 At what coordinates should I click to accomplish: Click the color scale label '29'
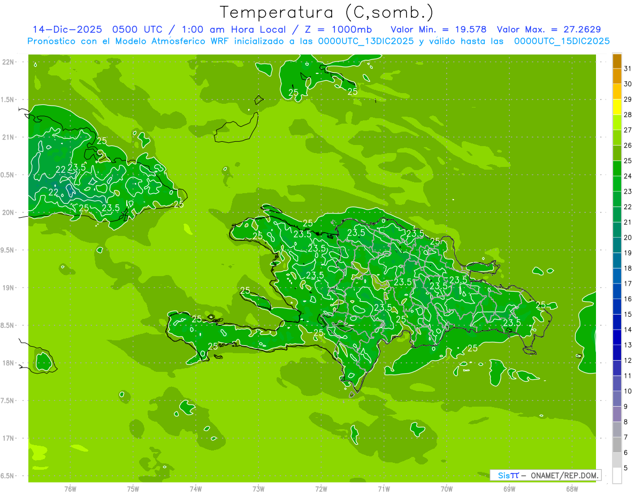628,100
